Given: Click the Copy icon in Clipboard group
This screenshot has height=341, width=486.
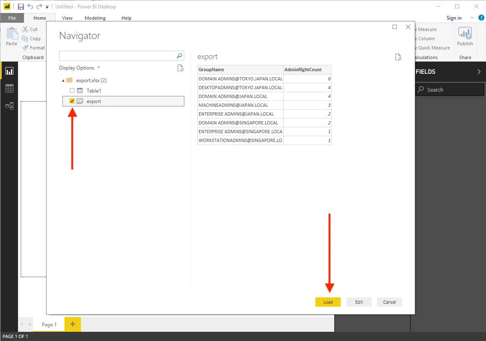Looking at the screenshot, I should 25,39.
